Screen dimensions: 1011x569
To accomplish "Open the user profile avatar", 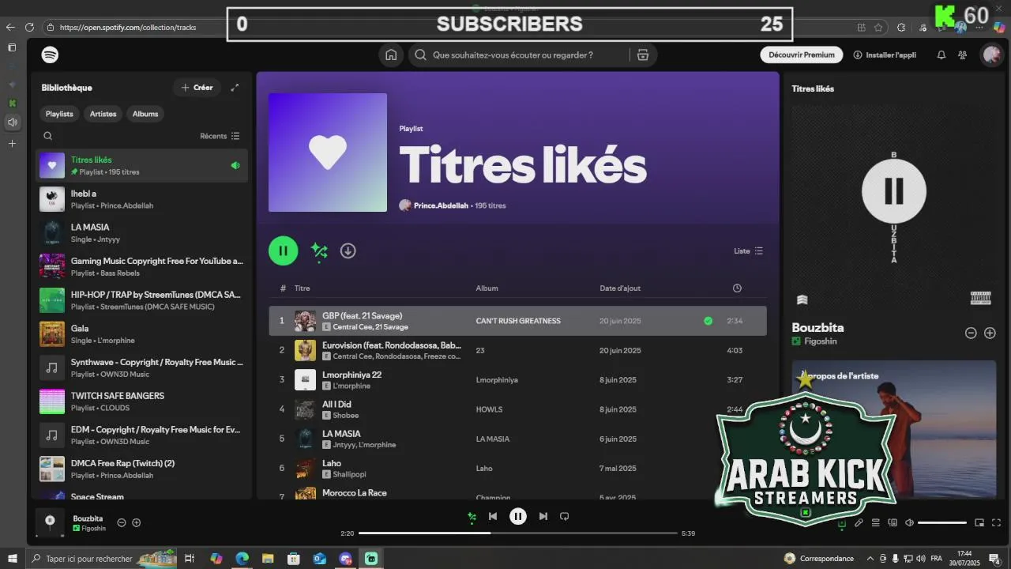I will (x=991, y=55).
